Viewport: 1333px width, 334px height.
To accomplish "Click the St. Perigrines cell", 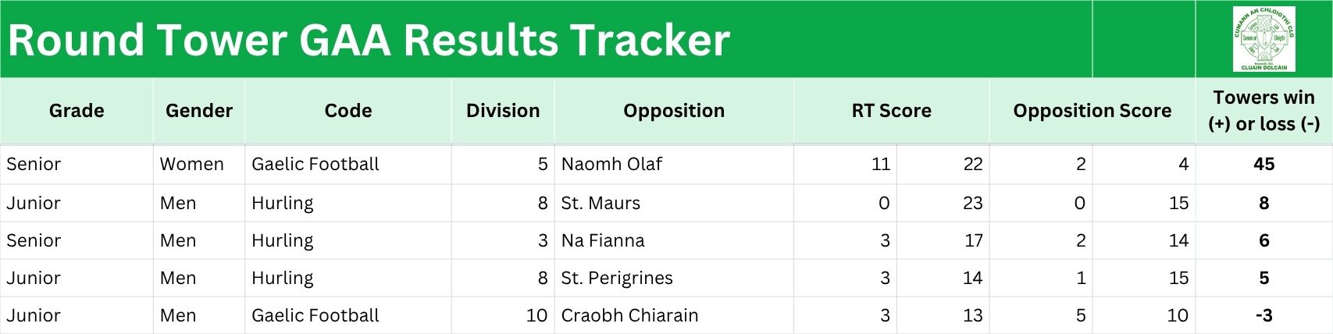I will click(x=674, y=279).
